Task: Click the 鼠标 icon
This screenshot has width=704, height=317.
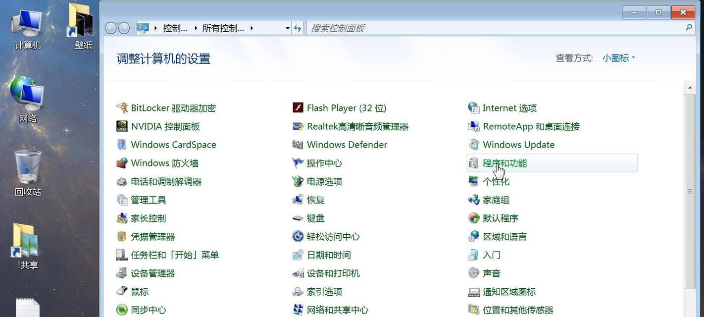Action: coord(122,291)
